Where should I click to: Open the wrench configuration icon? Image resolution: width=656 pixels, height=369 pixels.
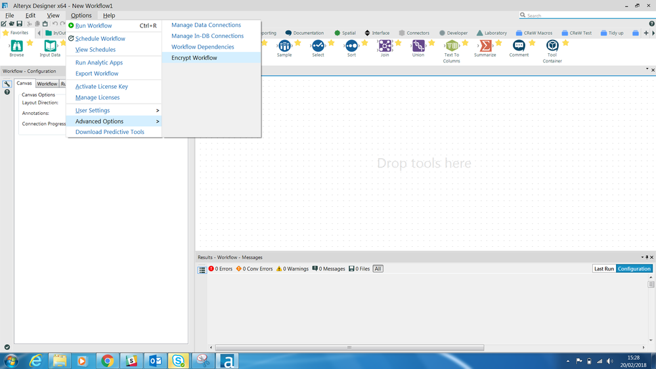(7, 84)
